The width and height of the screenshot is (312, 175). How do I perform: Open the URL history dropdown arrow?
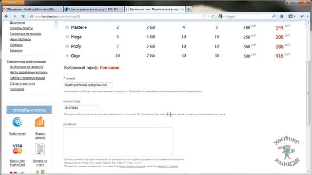click(208, 17)
